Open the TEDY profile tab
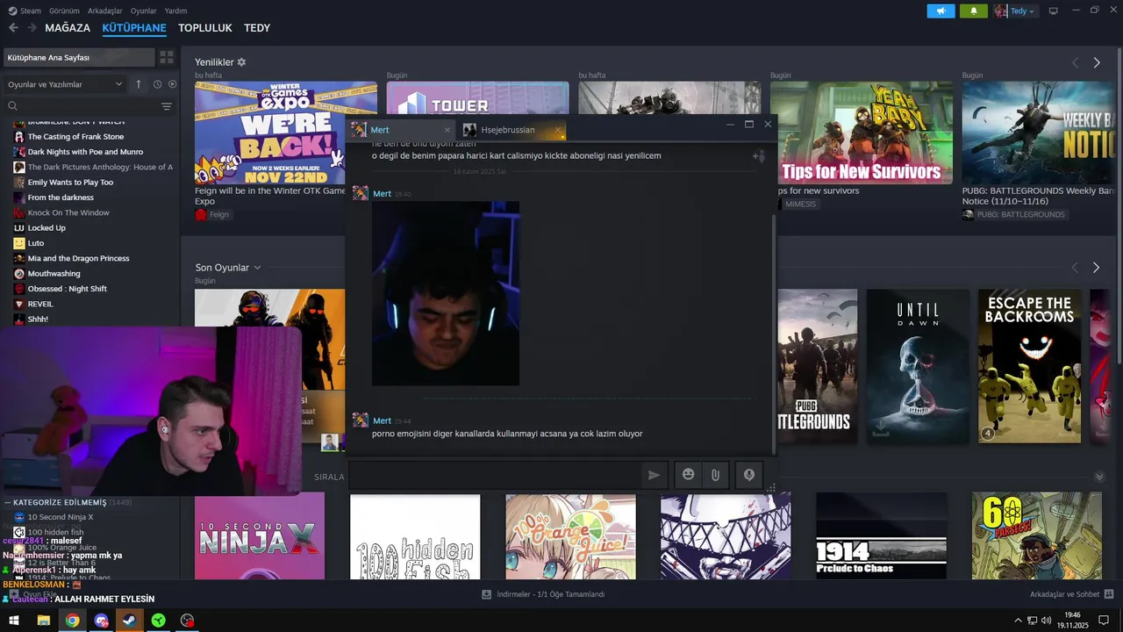1123x632 pixels. pyautogui.click(x=257, y=28)
